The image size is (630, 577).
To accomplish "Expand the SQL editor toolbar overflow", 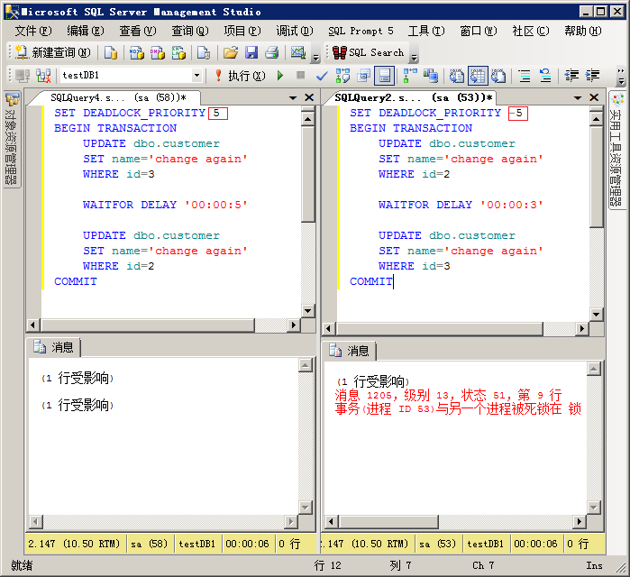I will pos(621,77).
